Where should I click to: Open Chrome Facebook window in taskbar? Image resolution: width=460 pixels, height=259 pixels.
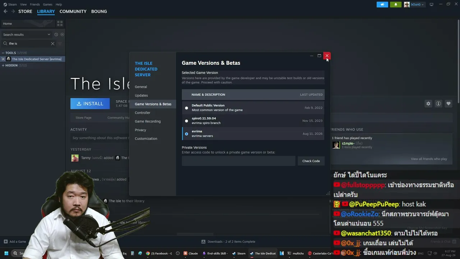tap(158, 253)
